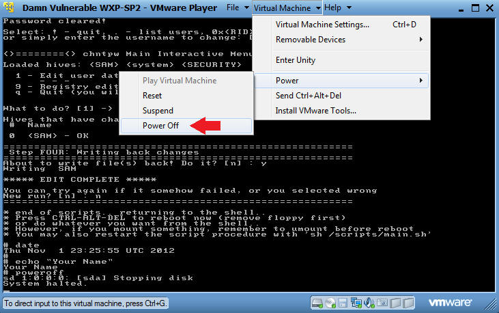Open the Help menu
Image resolution: width=499 pixels, height=313 pixels.
[x=332, y=8]
